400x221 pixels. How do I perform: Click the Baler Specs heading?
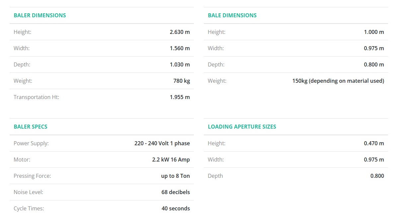pyautogui.click(x=31, y=127)
